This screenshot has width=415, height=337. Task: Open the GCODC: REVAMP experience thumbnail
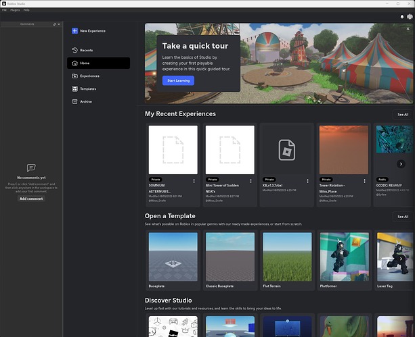click(395, 139)
